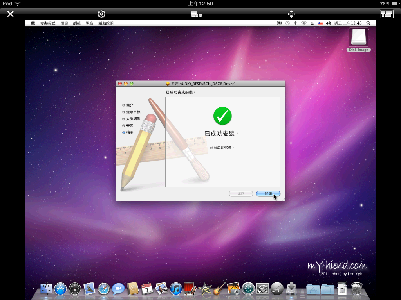Launch the App Store from the Dock
401x300 pixels.
[60, 289]
